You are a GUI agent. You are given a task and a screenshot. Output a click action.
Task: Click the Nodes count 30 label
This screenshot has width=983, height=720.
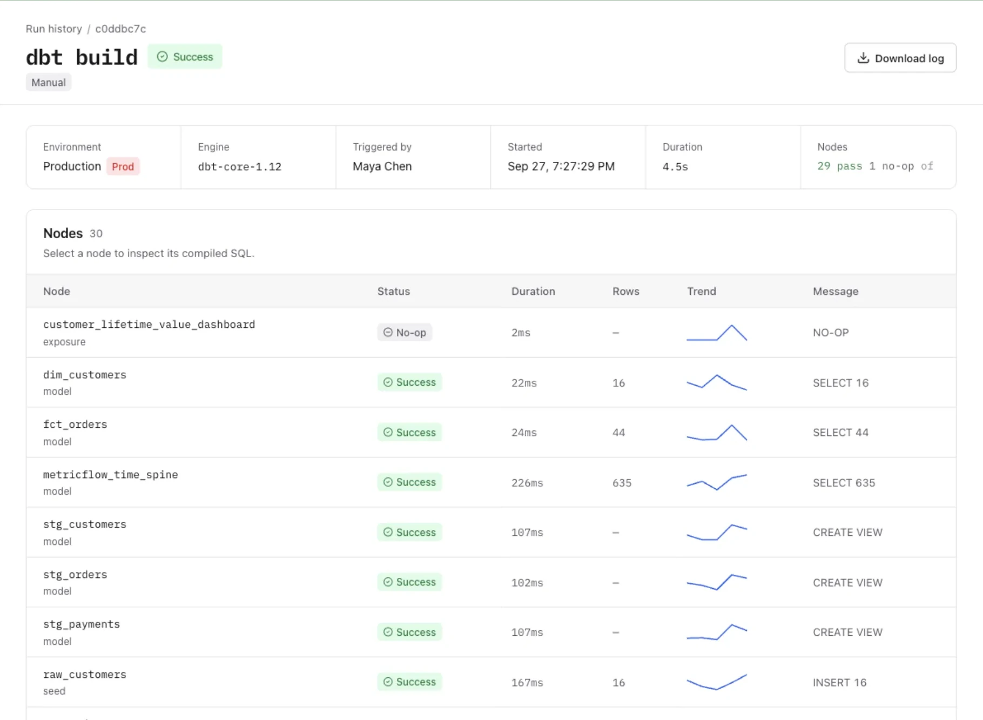(x=96, y=233)
